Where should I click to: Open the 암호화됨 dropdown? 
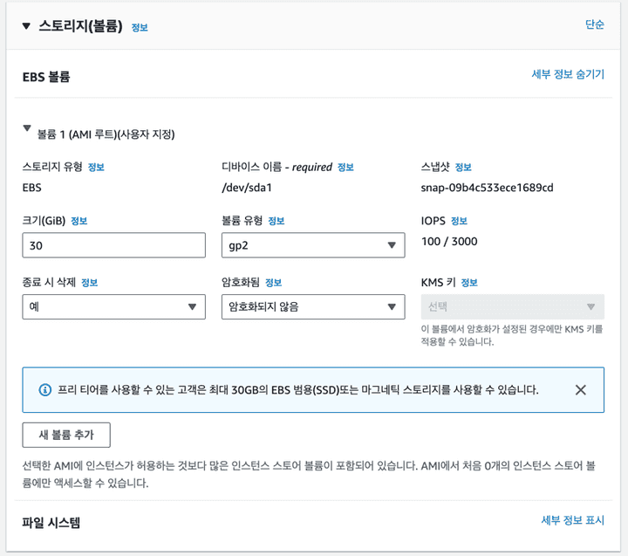tap(313, 306)
